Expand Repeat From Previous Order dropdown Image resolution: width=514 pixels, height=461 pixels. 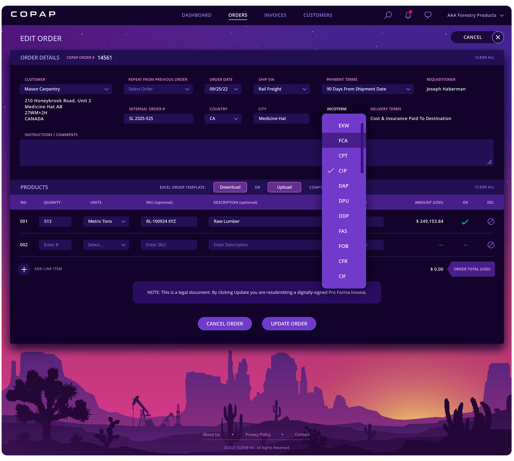coord(158,89)
